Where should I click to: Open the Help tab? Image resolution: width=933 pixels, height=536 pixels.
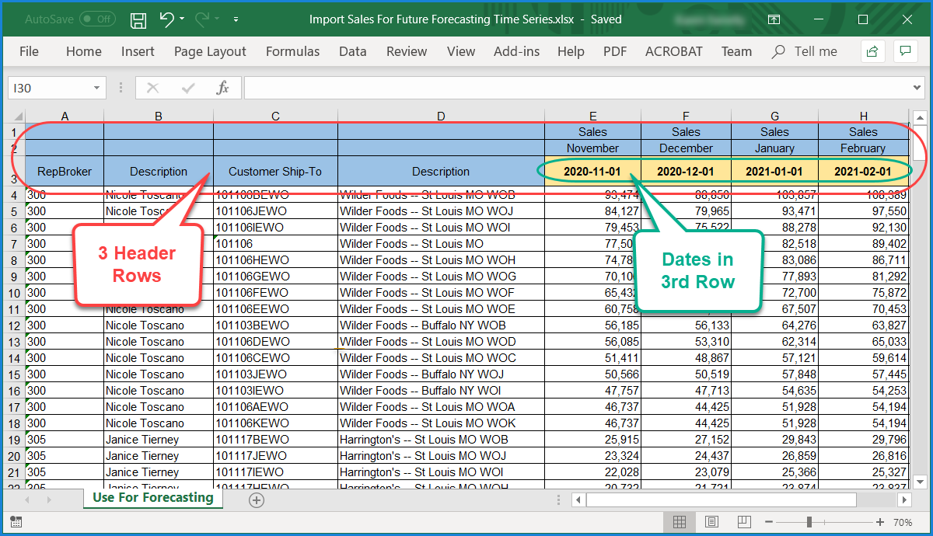click(571, 51)
